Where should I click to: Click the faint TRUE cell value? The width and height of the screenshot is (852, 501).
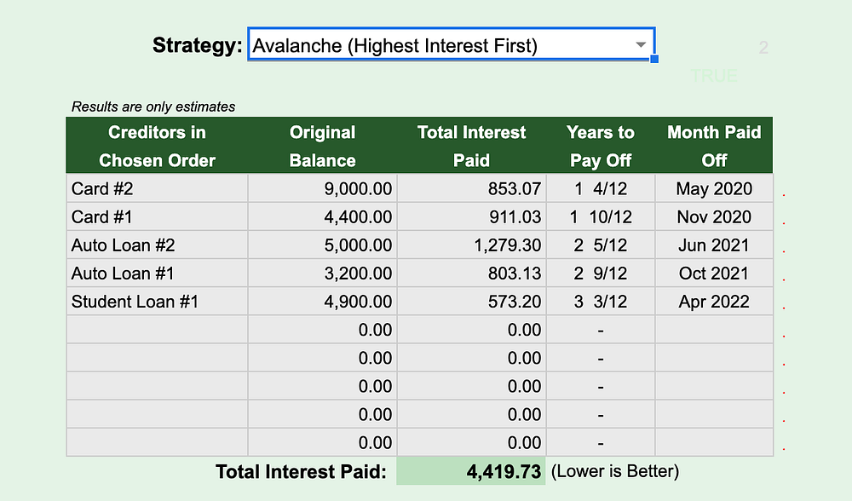[714, 76]
